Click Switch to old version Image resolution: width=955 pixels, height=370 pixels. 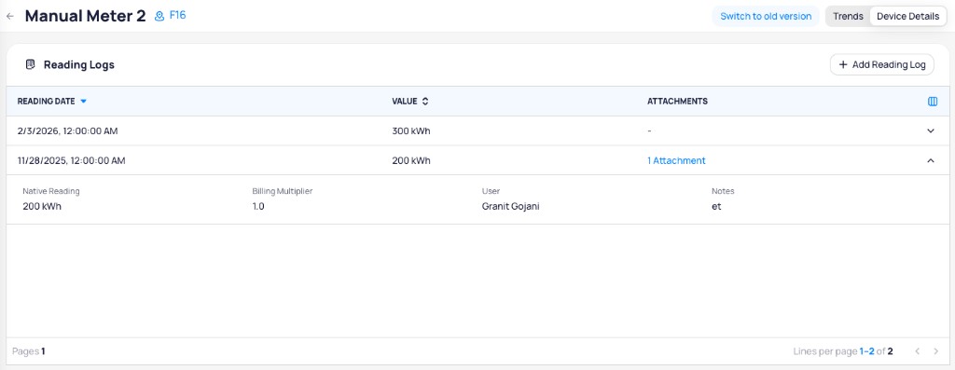coord(766,17)
